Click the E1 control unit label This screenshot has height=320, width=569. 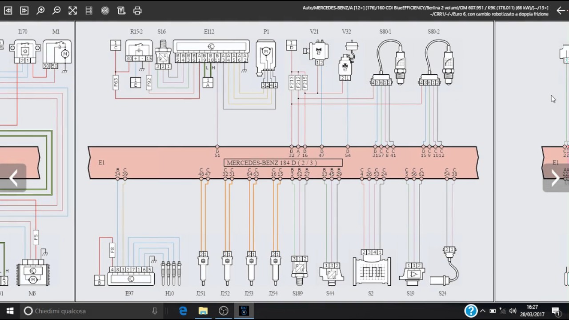click(101, 163)
